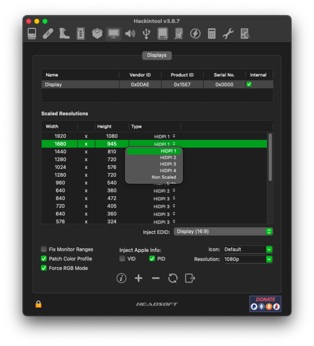Check the VID inject checkbox
The image size is (314, 346).
point(122,259)
